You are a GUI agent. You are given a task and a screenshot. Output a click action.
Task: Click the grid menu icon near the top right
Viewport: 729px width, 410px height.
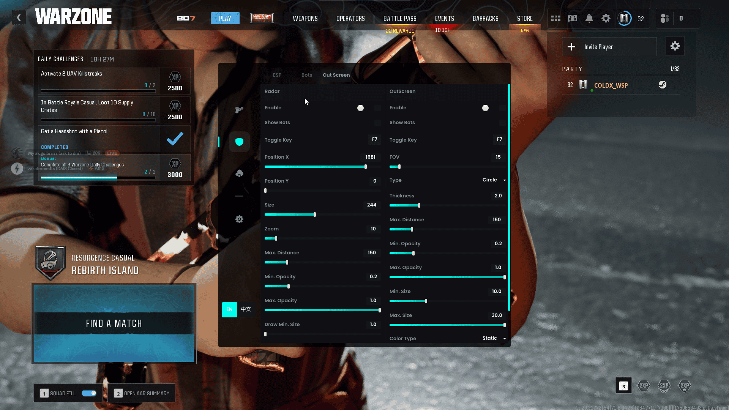(x=555, y=18)
